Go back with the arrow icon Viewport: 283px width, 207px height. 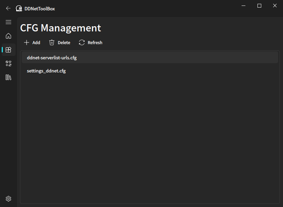(x=8, y=8)
